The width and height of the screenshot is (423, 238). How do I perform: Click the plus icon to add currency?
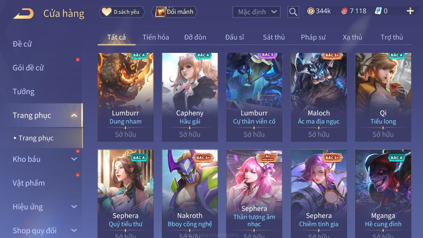(410, 11)
